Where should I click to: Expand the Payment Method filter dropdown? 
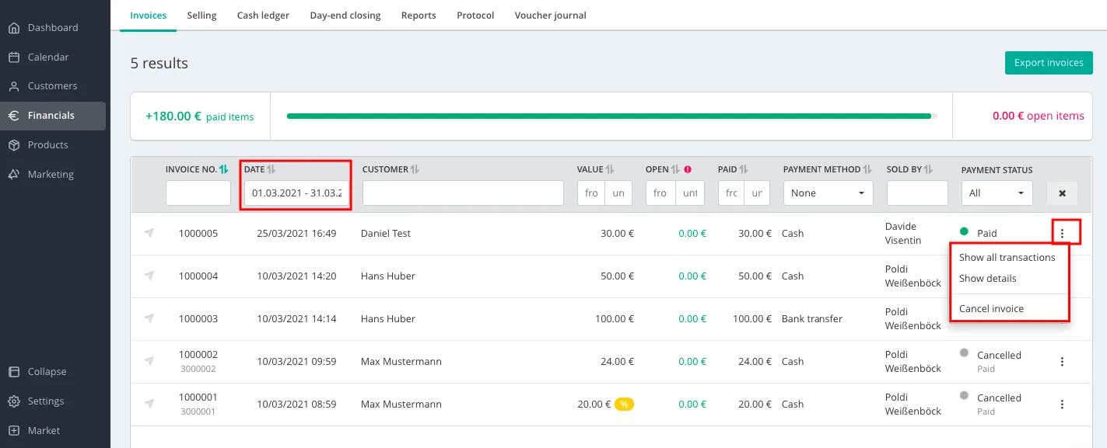click(x=828, y=193)
